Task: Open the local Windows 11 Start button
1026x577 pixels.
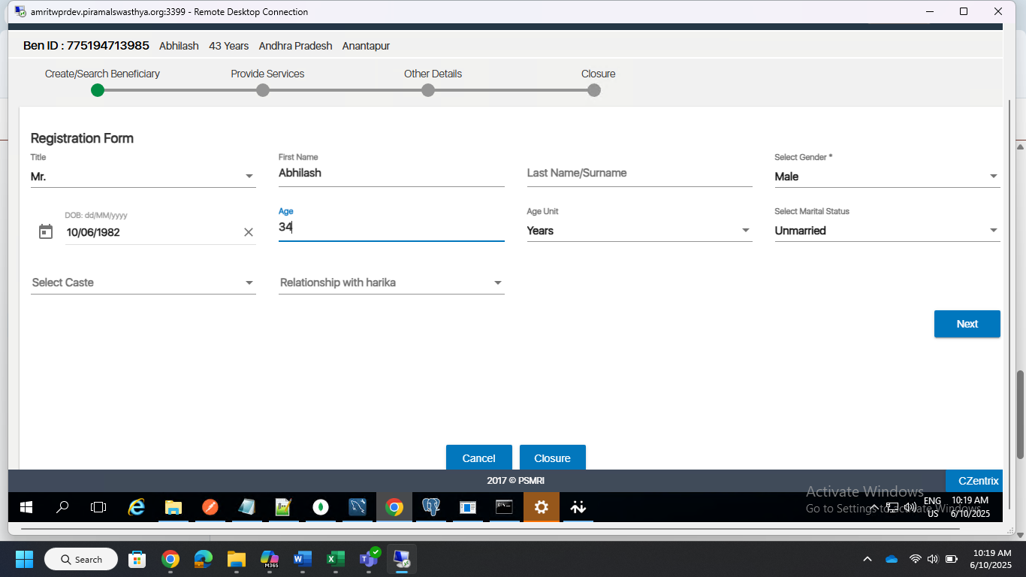Action: (25, 559)
